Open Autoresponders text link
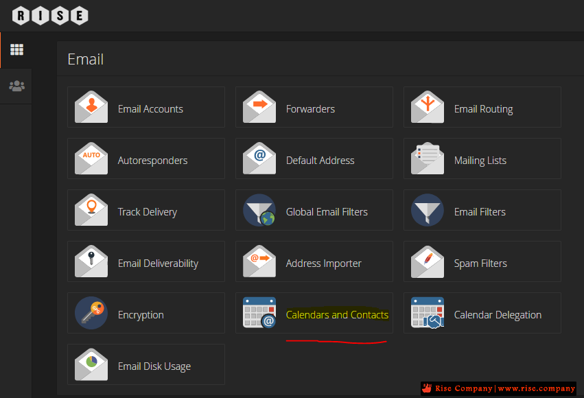This screenshot has height=398, width=584. (x=153, y=161)
